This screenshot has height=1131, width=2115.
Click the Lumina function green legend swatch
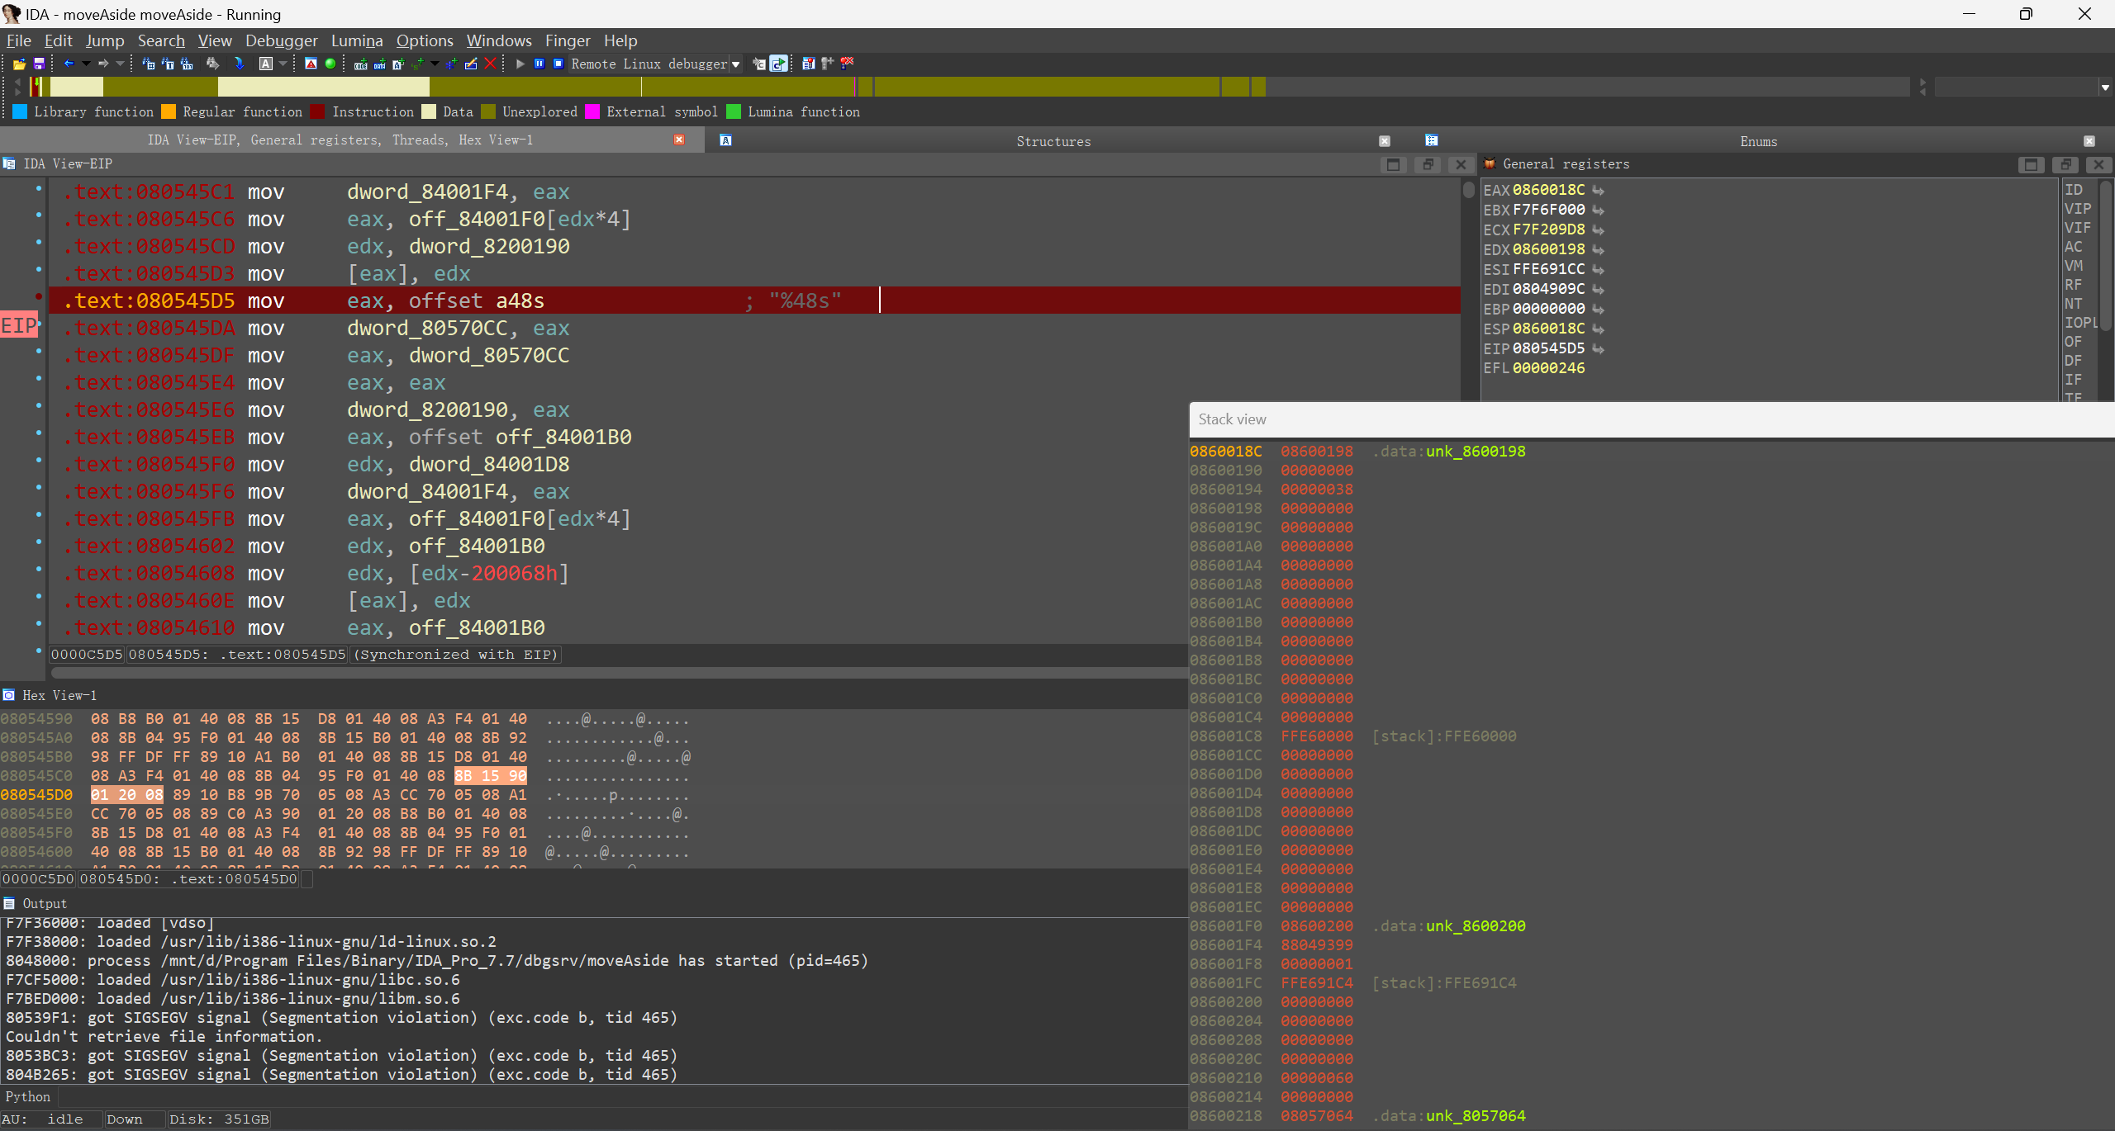tap(734, 111)
